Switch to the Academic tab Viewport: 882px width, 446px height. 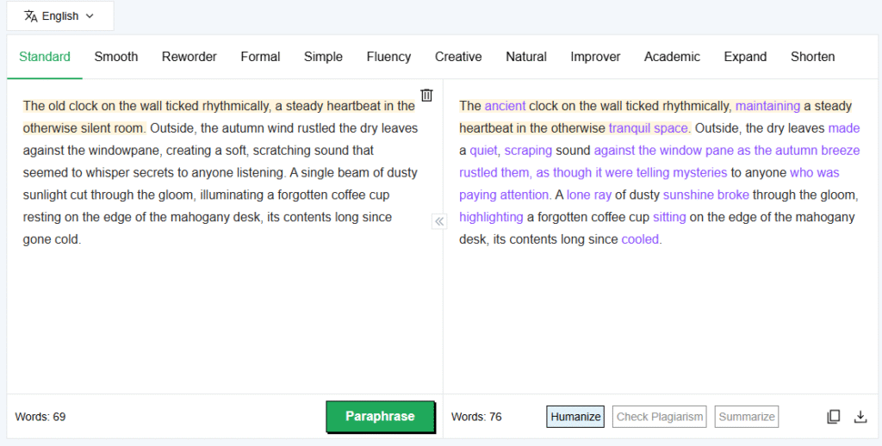tap(672, 57)
